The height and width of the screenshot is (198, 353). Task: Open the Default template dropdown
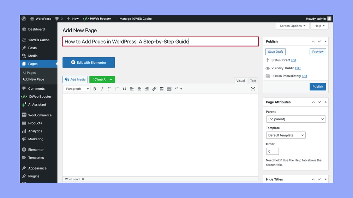[286, 135]
